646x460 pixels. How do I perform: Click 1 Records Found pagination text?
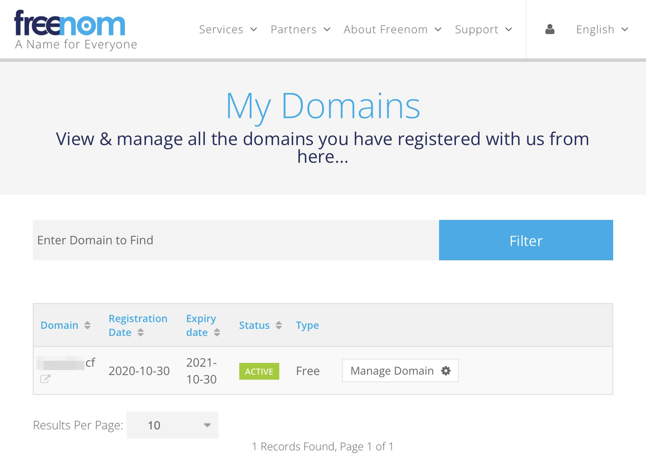pos(323,447)
